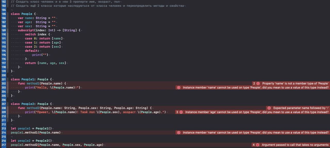
Task: Click the print("Привет, ...") statement
Action: click(x=96, y=112)
